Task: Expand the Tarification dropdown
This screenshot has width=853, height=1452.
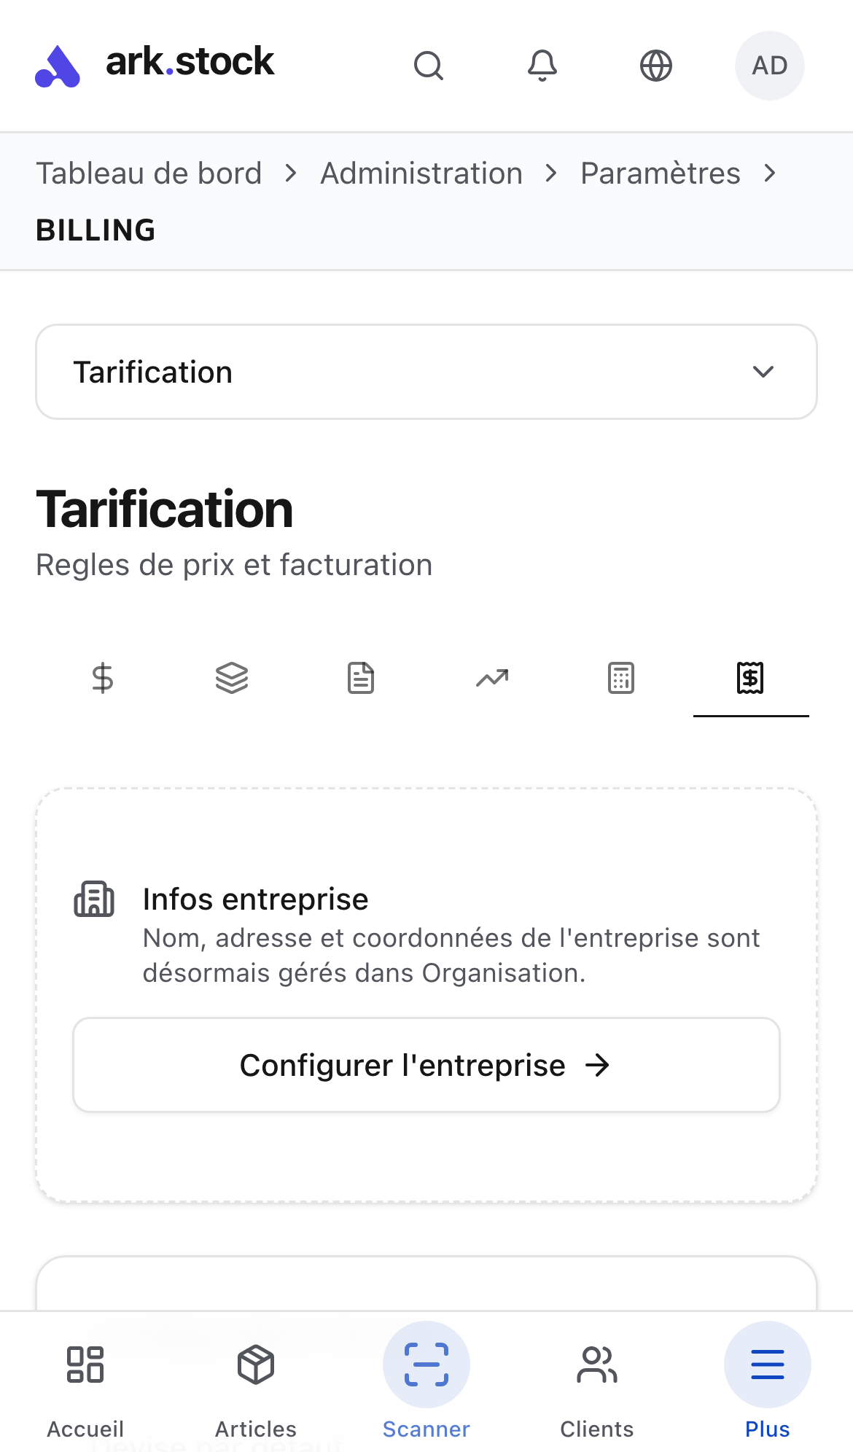Action: [x=426, y=372]
